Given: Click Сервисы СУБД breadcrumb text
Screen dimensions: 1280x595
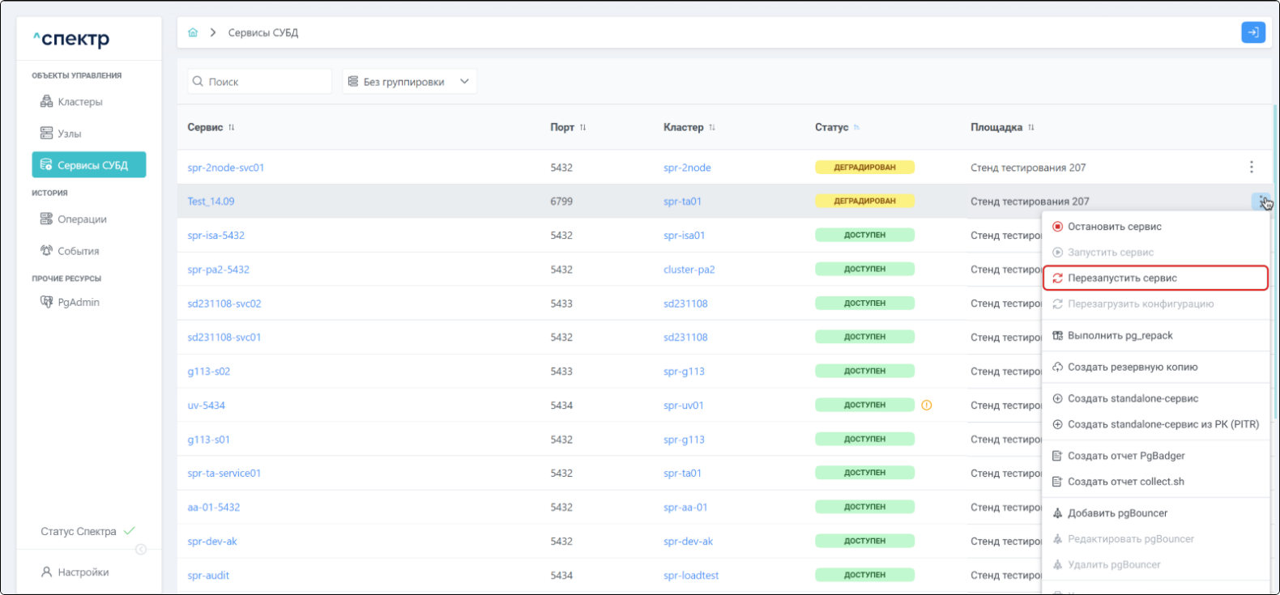Looking at the screenshot, I should (263, 32).
